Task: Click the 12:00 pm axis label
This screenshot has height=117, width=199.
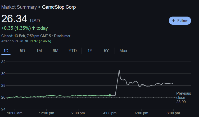Action: click(x=47, y=113)
